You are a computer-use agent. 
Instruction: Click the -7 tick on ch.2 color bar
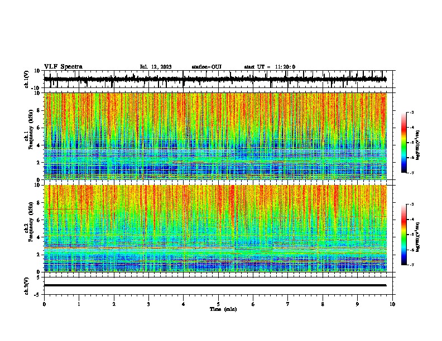(411, 265)
